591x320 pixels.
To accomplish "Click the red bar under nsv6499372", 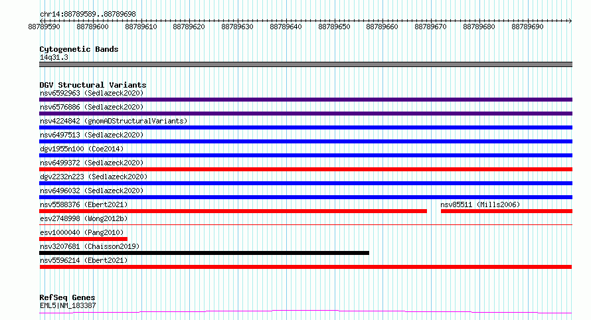I will click(x=305, y=169).
